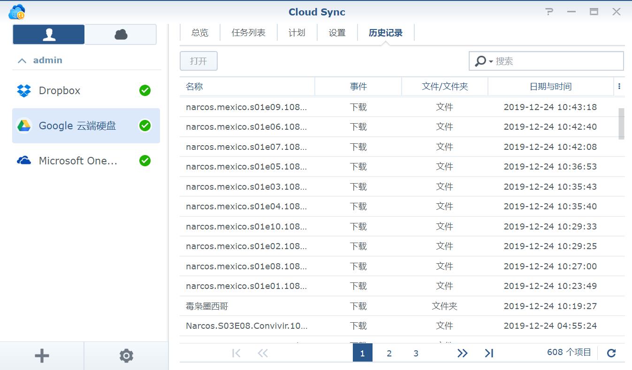632x370 pixels.
Task: Select the Dropbox connection icon
Action: (24, 90)
